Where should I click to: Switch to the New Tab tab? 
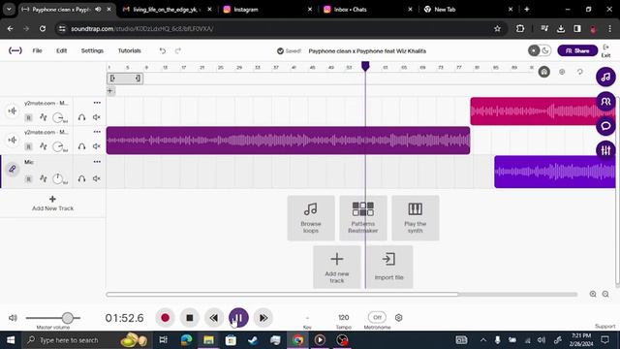[x=469, y=9]
